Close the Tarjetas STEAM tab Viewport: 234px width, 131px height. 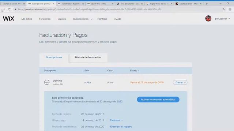pos(201,4)
